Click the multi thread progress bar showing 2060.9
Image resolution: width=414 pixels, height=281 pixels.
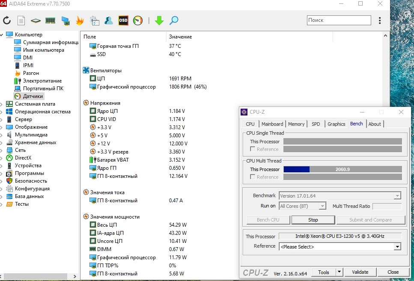coord(343,169)
